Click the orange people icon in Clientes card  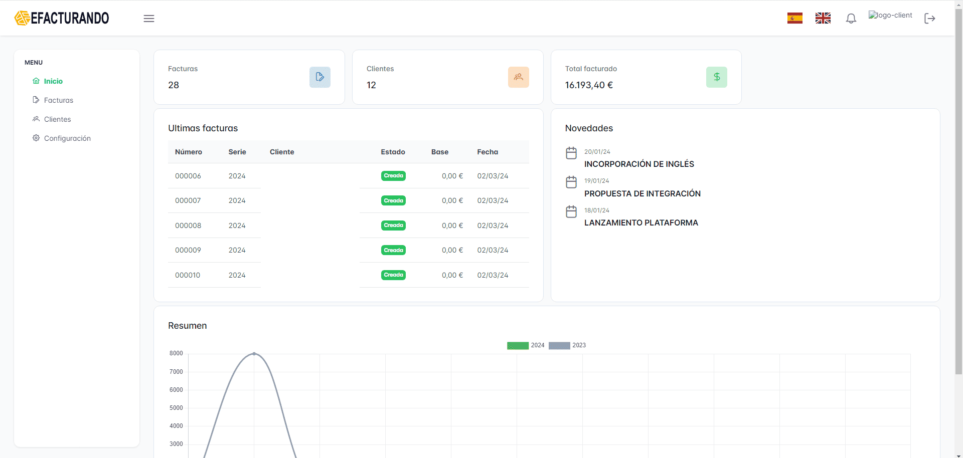pyautogui.click(x=519, y=77)
